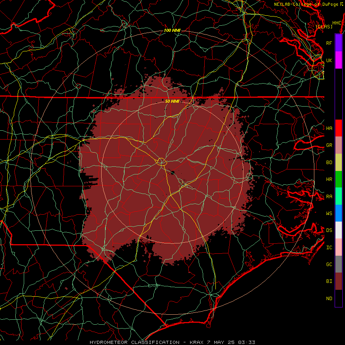Click the 'HR' legend label
Image resolution: width=345 pixels, height=345 pixels.
(329, 179)
